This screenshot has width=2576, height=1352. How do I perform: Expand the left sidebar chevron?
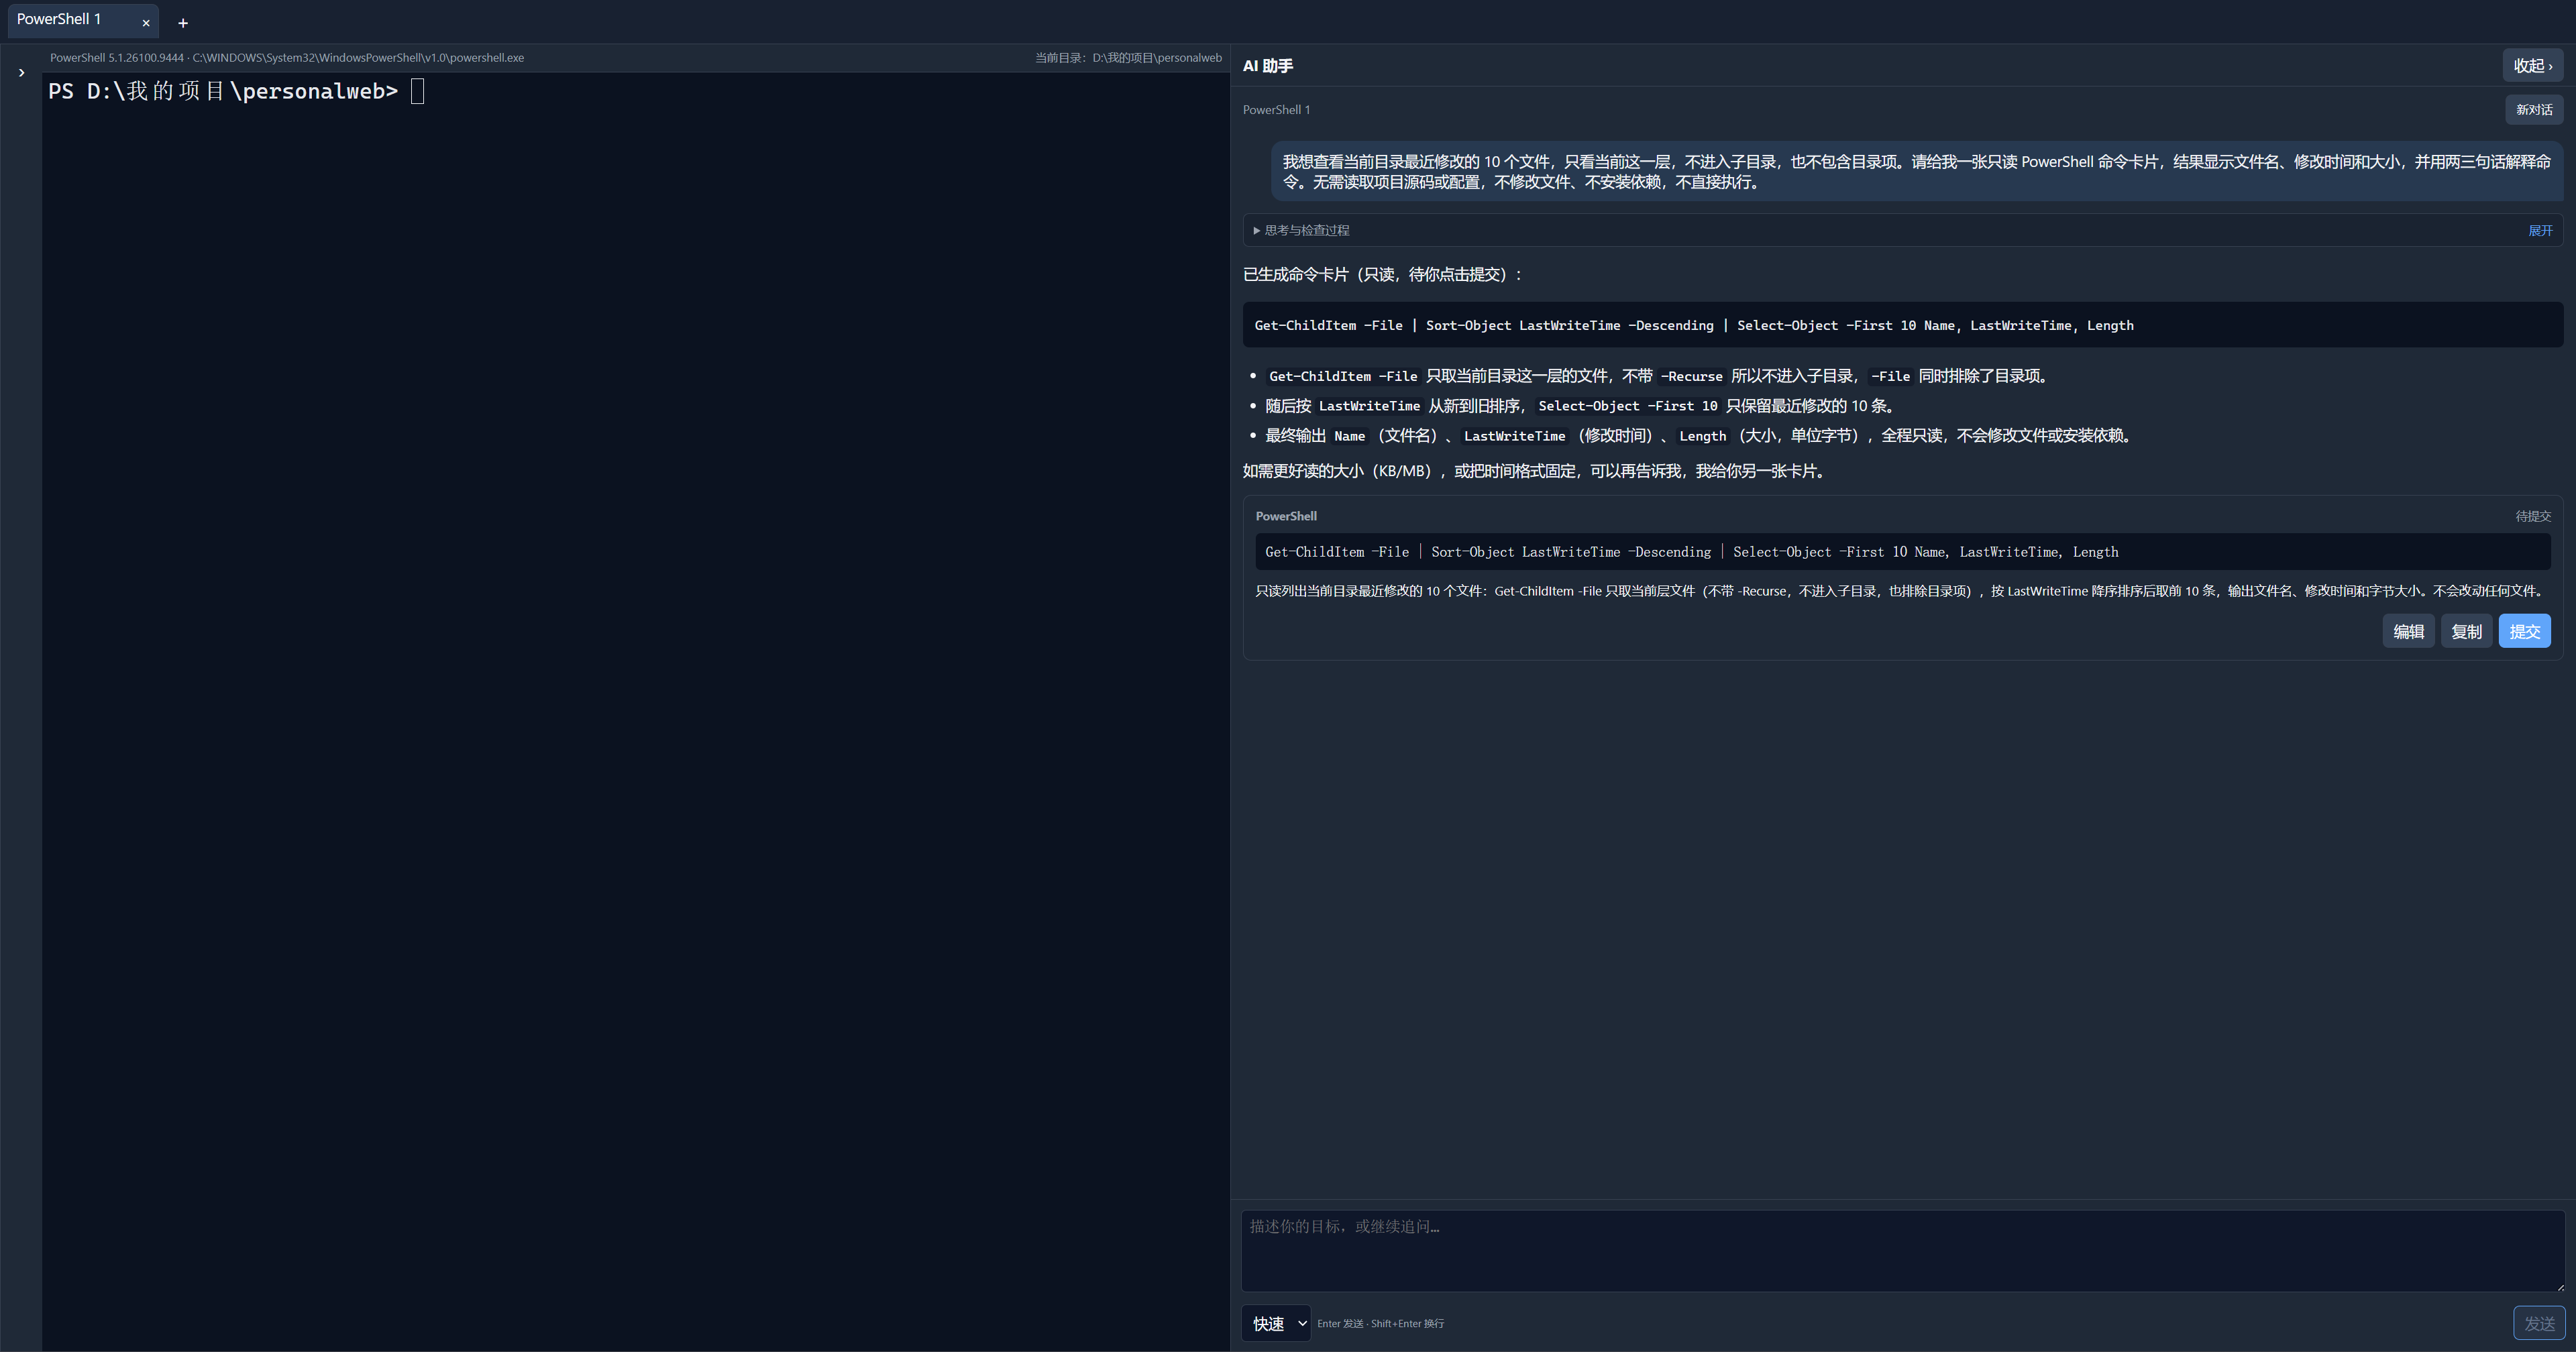click(x=21, y=73)
